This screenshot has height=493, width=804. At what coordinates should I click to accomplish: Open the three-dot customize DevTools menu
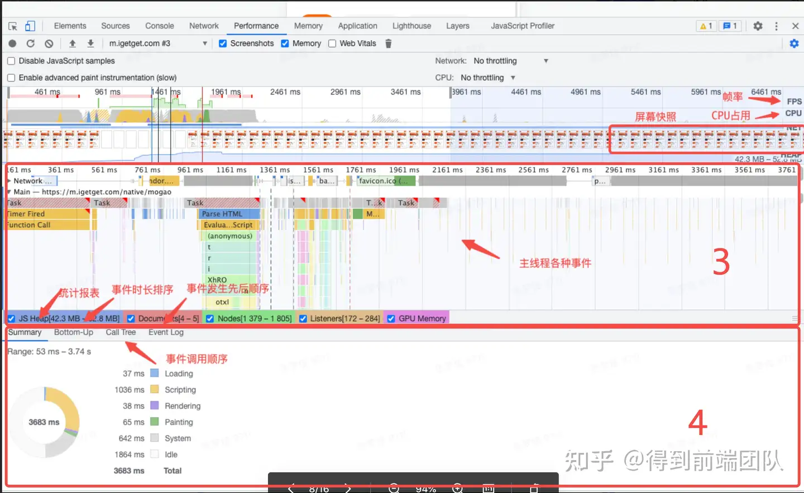tap(776, 26)
